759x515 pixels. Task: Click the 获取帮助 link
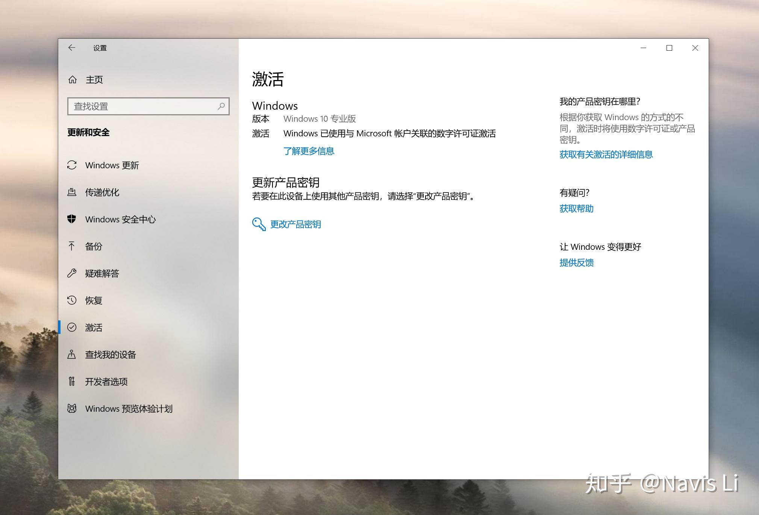point(576,208)
